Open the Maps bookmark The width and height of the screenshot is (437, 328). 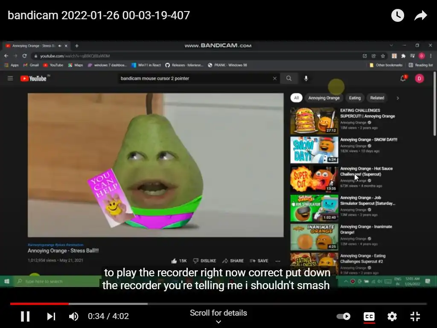tap(76, 65)
